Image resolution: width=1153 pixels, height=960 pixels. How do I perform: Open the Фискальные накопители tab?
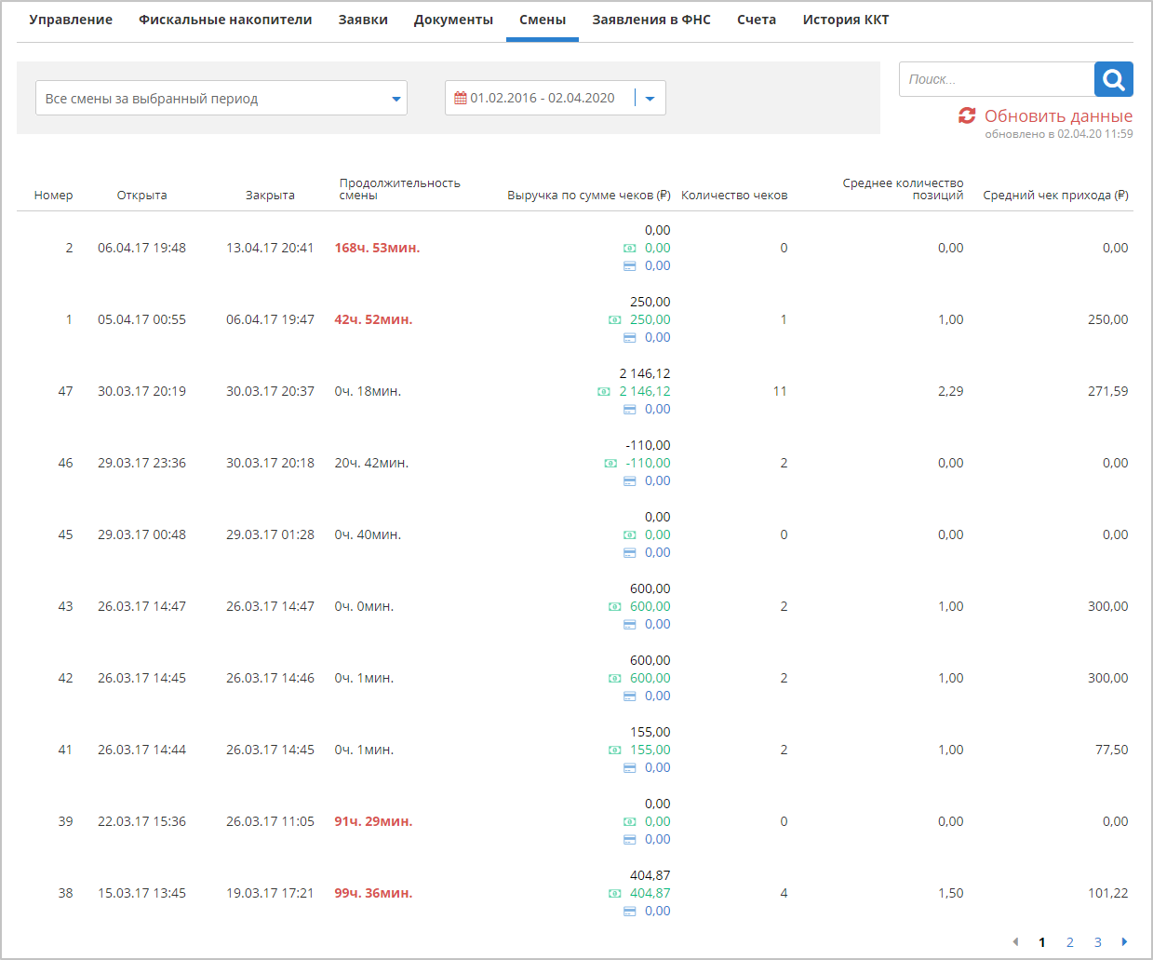(225, 20)
